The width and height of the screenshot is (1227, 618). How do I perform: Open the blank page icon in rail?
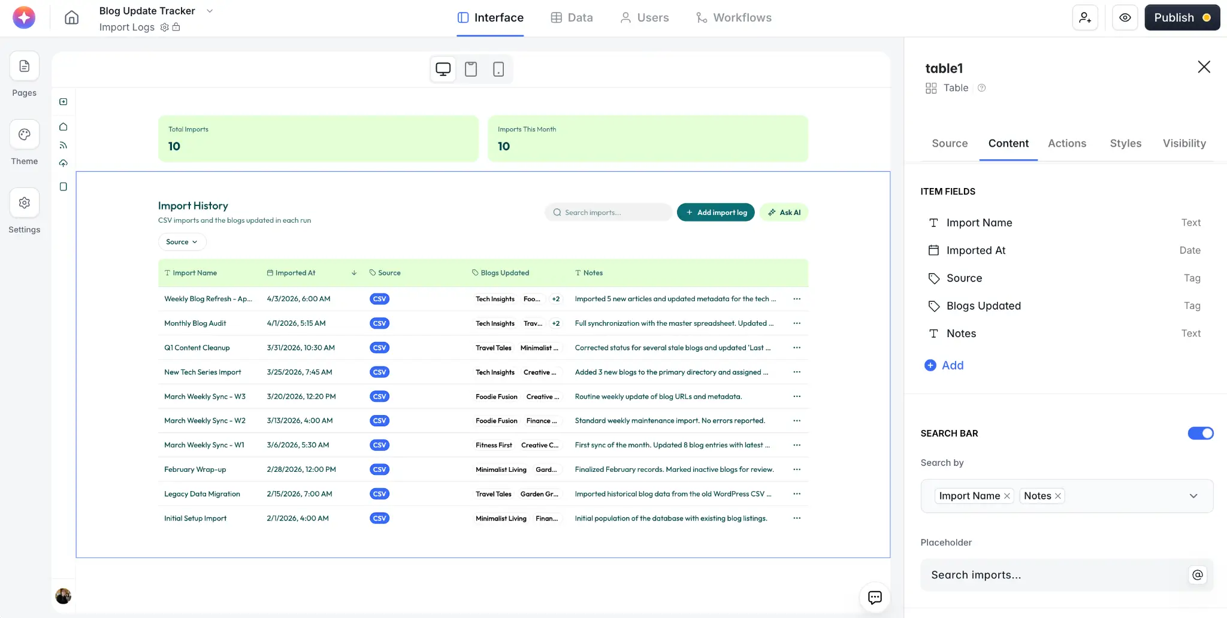pyautogui.click(x=64, y=187)
